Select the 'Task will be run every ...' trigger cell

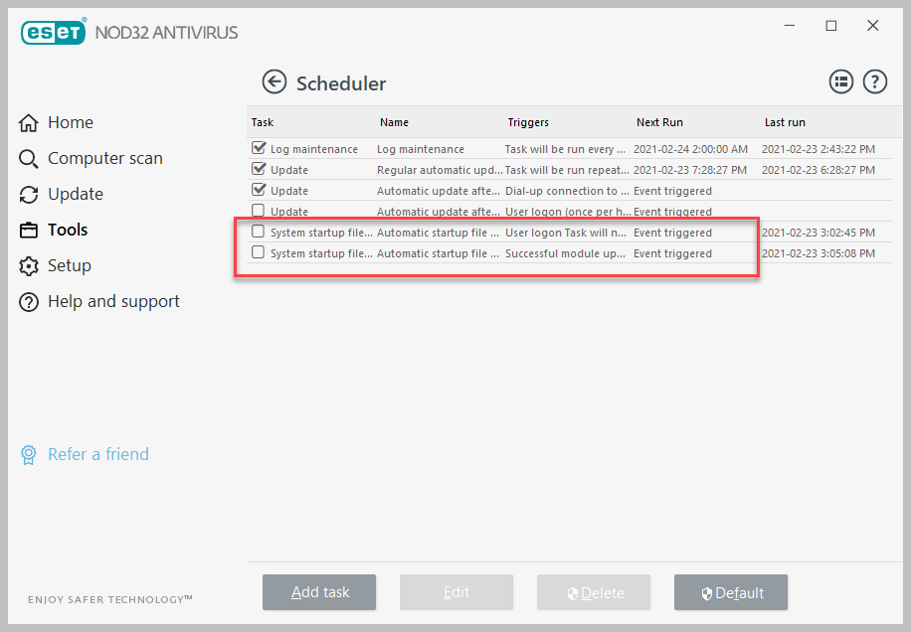[x=565, y=149]
